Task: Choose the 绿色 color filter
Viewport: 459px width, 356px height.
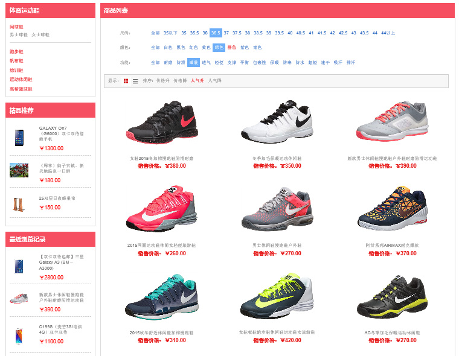Action: click(x=219, y=48)
